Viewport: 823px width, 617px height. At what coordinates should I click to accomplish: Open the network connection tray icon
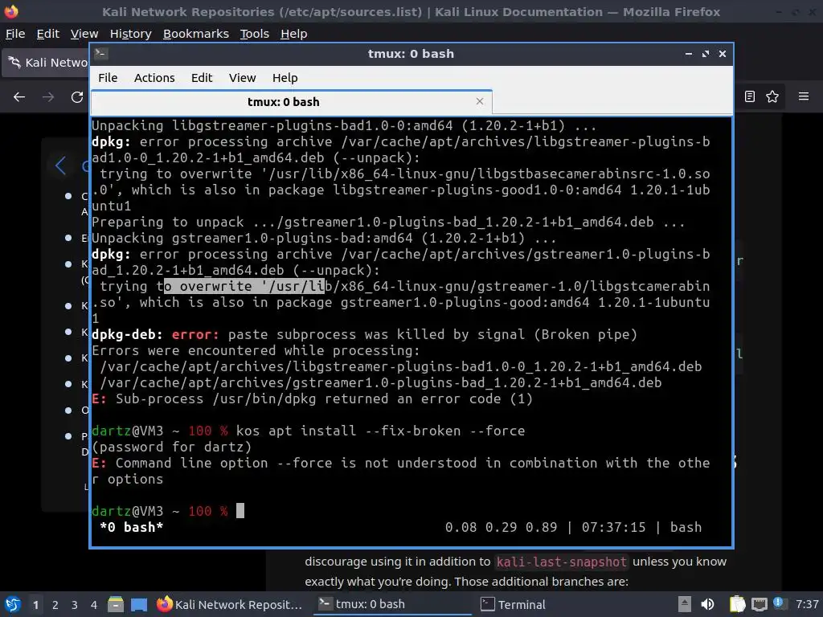click(759, 604)
